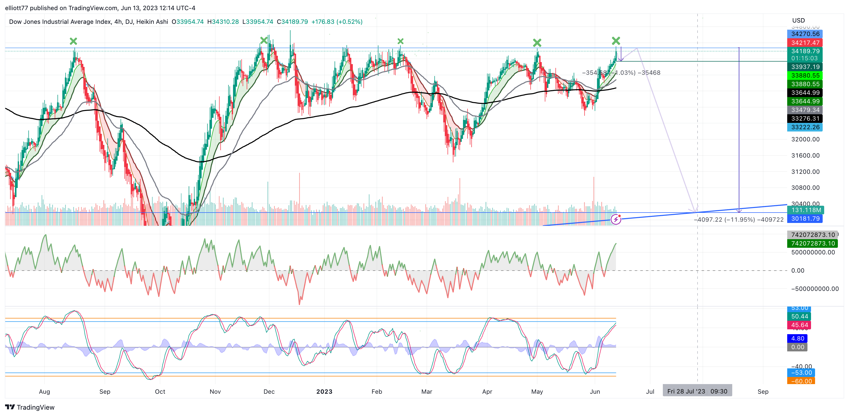Click the purple lightning bolt event icon
The width and height of the screenshot is (849, 416).
616,219
